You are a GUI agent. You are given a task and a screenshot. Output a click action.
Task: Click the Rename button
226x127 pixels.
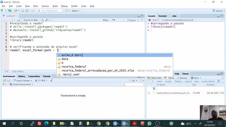(182, 78)
